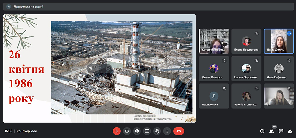Leave the call with red hang-up button
The height and width of the screenshot is (138, 296).
pos(179,131)
